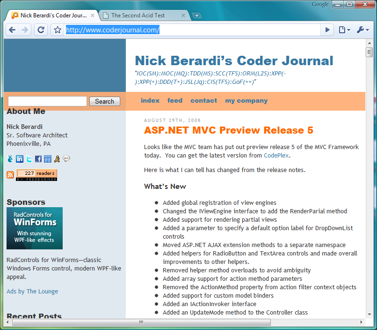
Task: Open the page control dropdown menu
Action: pos(344,30)
